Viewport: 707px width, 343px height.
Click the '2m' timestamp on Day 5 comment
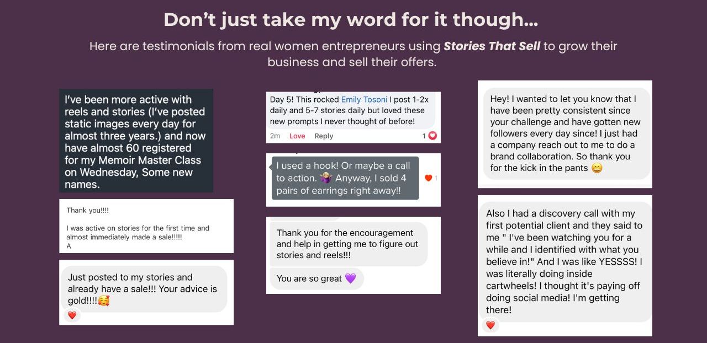275,136
